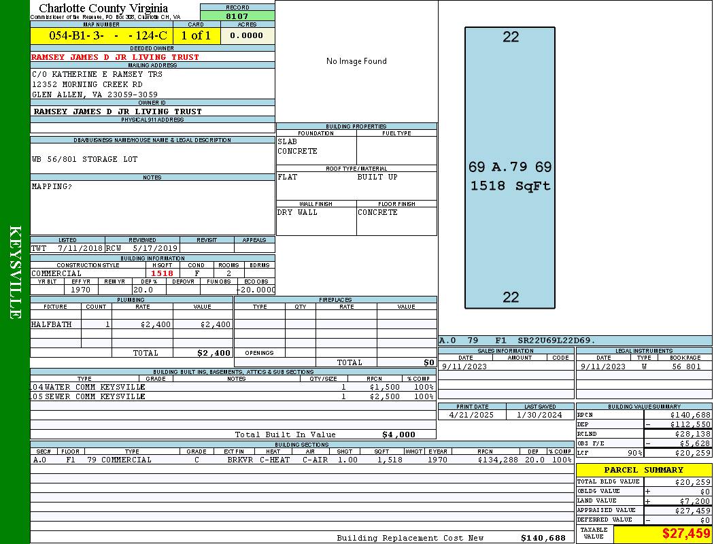Click Building Replacement Cost New $140,688
This screenshot has height=544, width=714.
[543, 538]
